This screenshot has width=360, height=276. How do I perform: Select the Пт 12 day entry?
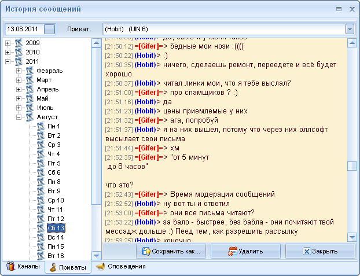[x=56, y=219]
